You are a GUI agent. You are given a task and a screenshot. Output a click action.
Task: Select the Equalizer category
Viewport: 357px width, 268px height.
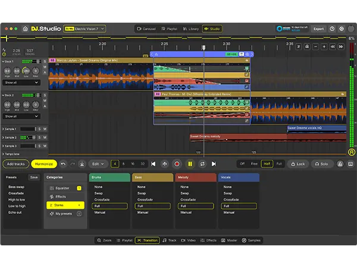[65, 188]
